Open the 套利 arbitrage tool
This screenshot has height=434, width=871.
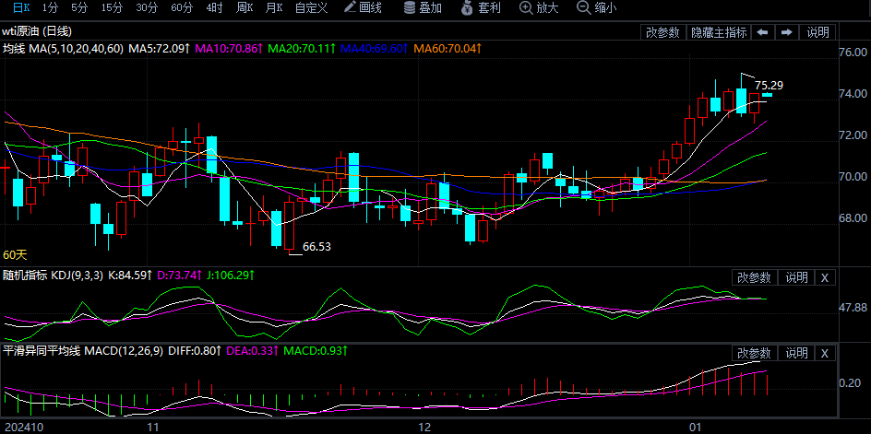point(481,8)
